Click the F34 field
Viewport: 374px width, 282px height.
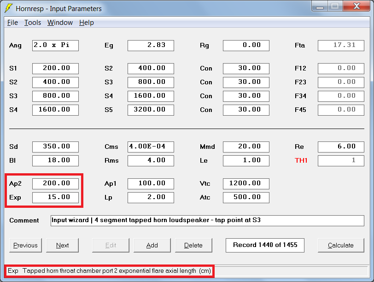(341, 96)
